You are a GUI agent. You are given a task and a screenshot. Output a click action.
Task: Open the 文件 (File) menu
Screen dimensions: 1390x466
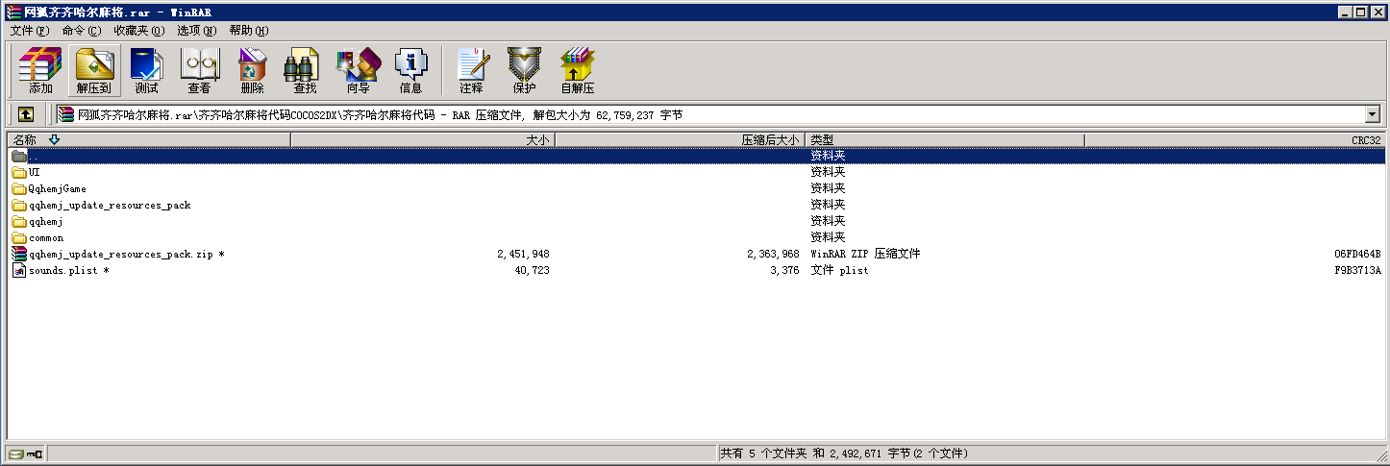(29, 31)
